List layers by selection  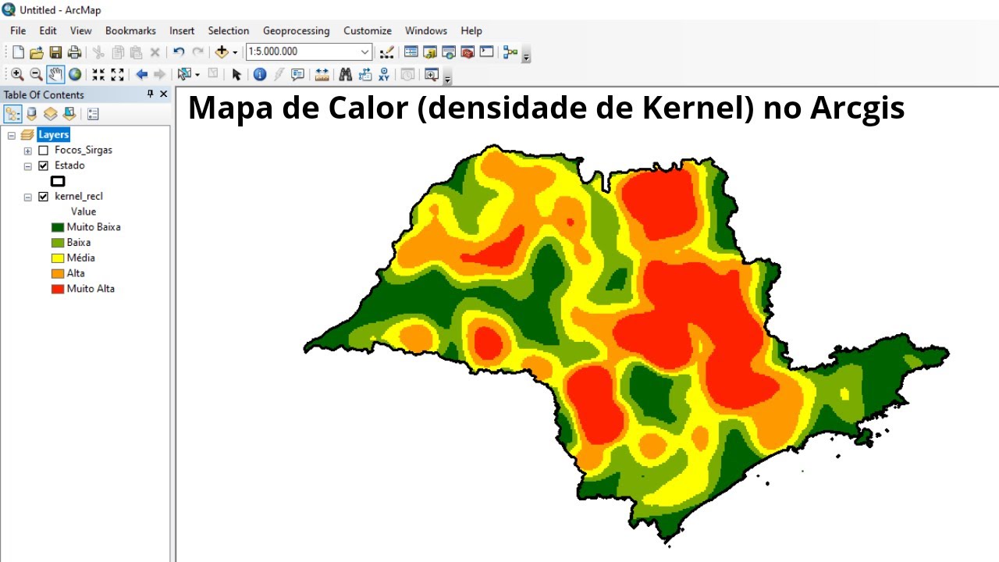[69, 114]
